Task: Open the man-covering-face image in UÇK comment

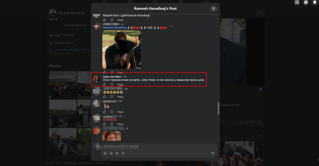Action: point(122,50)
